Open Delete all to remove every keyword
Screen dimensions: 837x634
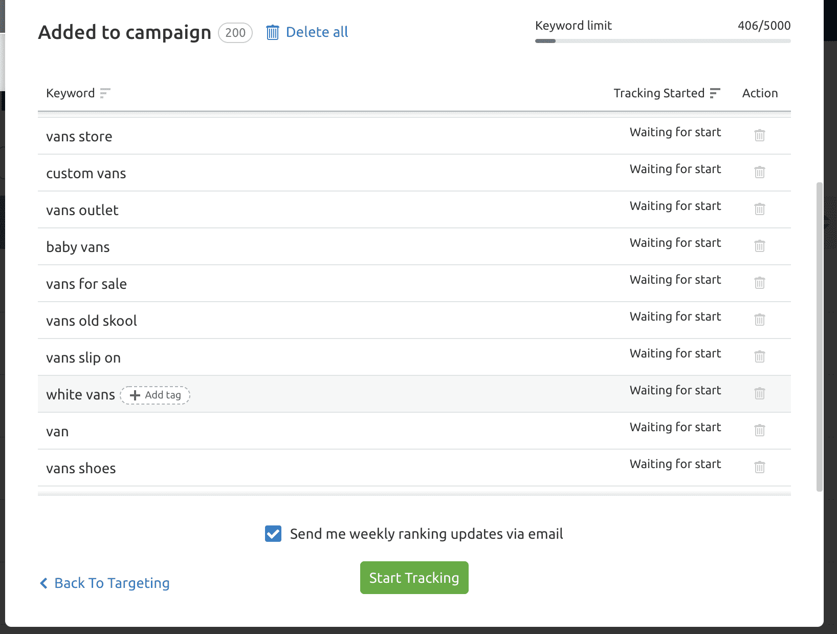point(317,32)
